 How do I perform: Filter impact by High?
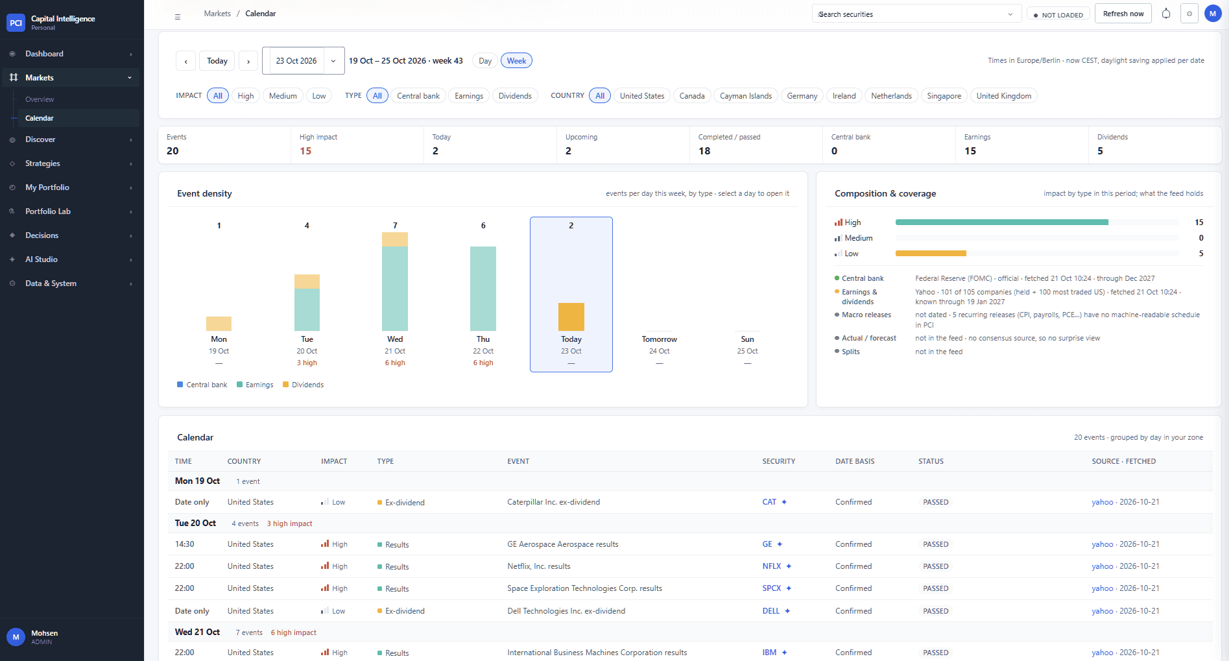click(x=246, y=96)
